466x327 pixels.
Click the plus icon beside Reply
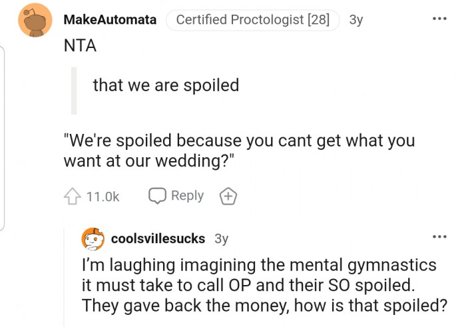pyautogui.click(x=228, y=196)
